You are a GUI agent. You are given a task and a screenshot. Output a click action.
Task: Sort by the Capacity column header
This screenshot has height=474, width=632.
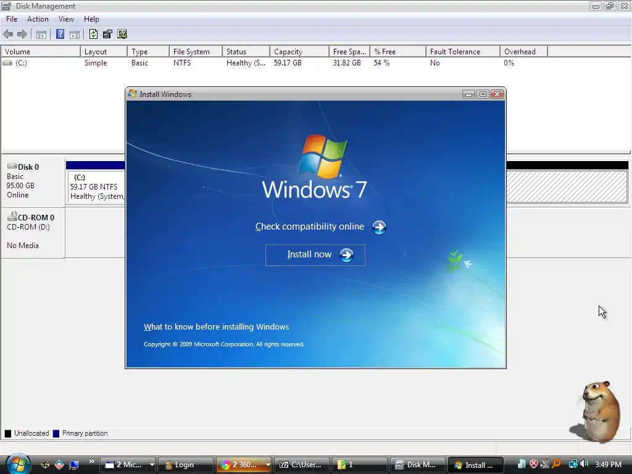click(x=299, y=52)
